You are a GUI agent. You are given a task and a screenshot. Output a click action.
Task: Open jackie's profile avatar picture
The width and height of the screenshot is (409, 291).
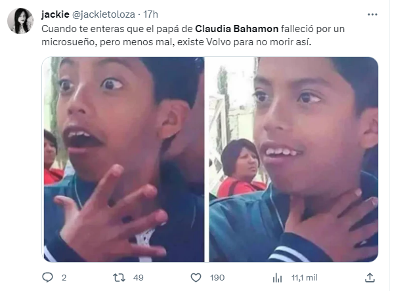pos(20,21)
